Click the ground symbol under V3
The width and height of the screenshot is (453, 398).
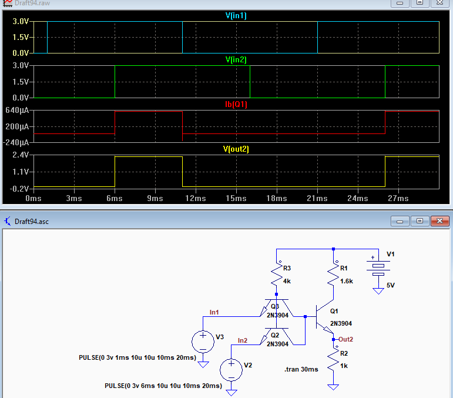tap(203, 364)
